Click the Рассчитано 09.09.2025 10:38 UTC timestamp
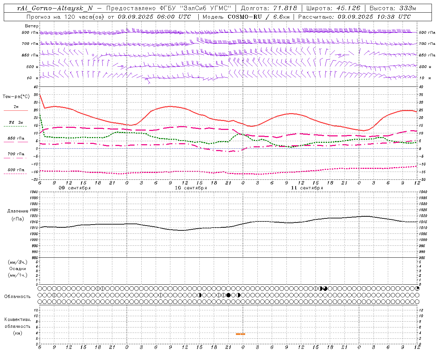Image resolution: width=437 pixels, height=350 pixels. [355, 17]
